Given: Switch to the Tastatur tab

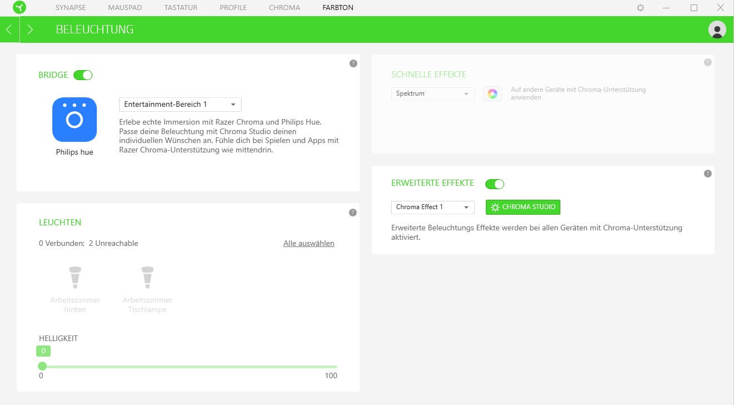Looking at the screenshot, I should pyautogui.click(x=181, y=8).
